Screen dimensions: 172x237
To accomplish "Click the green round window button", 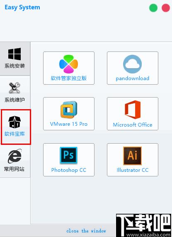I will click(153, 8).
